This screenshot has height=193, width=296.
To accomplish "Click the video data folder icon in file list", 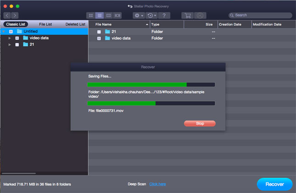I will click(x=107, y=38).
